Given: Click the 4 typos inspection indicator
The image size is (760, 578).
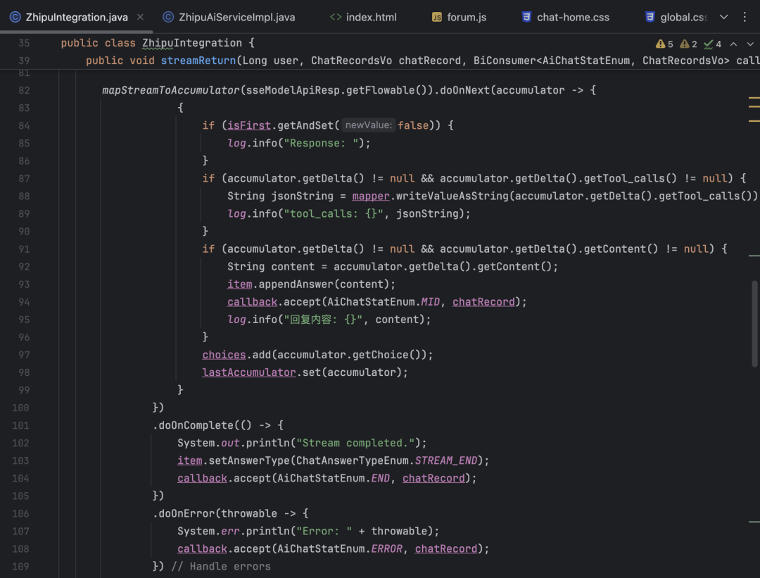Looking at the screenshot, I should coord(712,44).
